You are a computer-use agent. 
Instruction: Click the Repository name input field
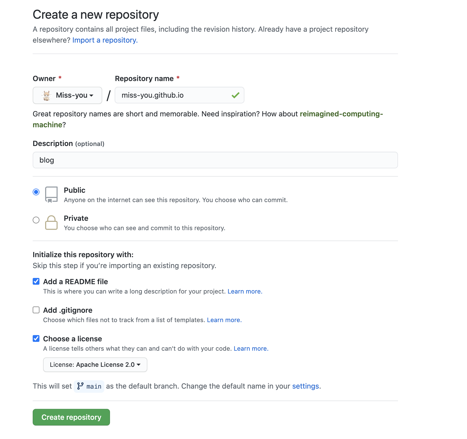(174, 95)
